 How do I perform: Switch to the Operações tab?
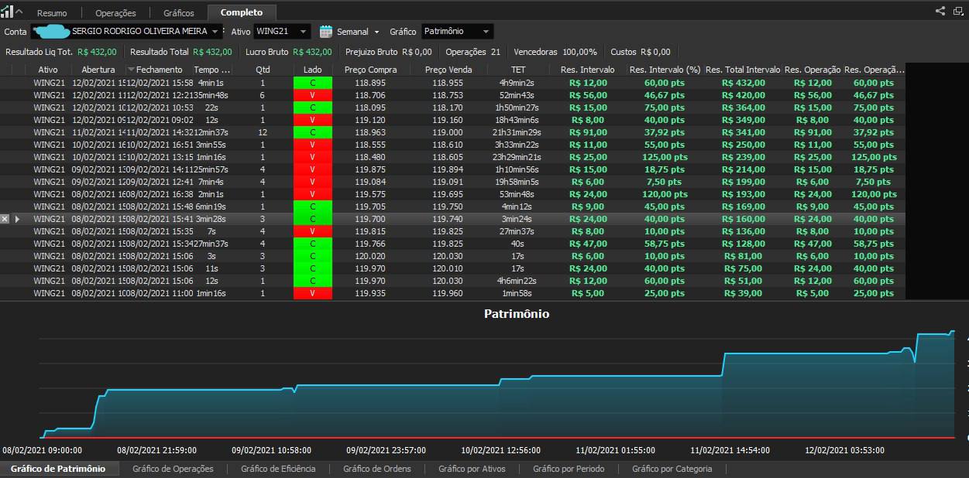[x=115, y=12]
